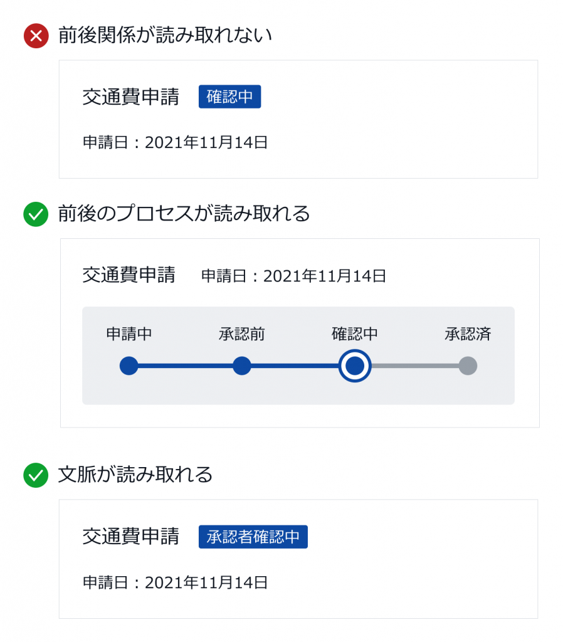Select the gray 承認済 step dot
563x642 pixels.
point(468,366)
